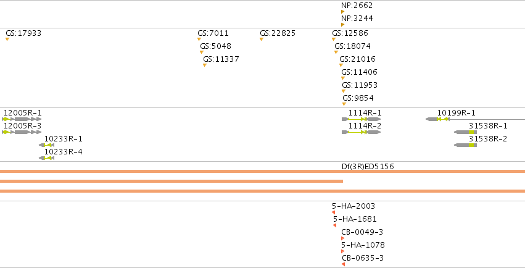Open the GS:11406 insertion label
The image size is (525, 268).
(359, 72)
